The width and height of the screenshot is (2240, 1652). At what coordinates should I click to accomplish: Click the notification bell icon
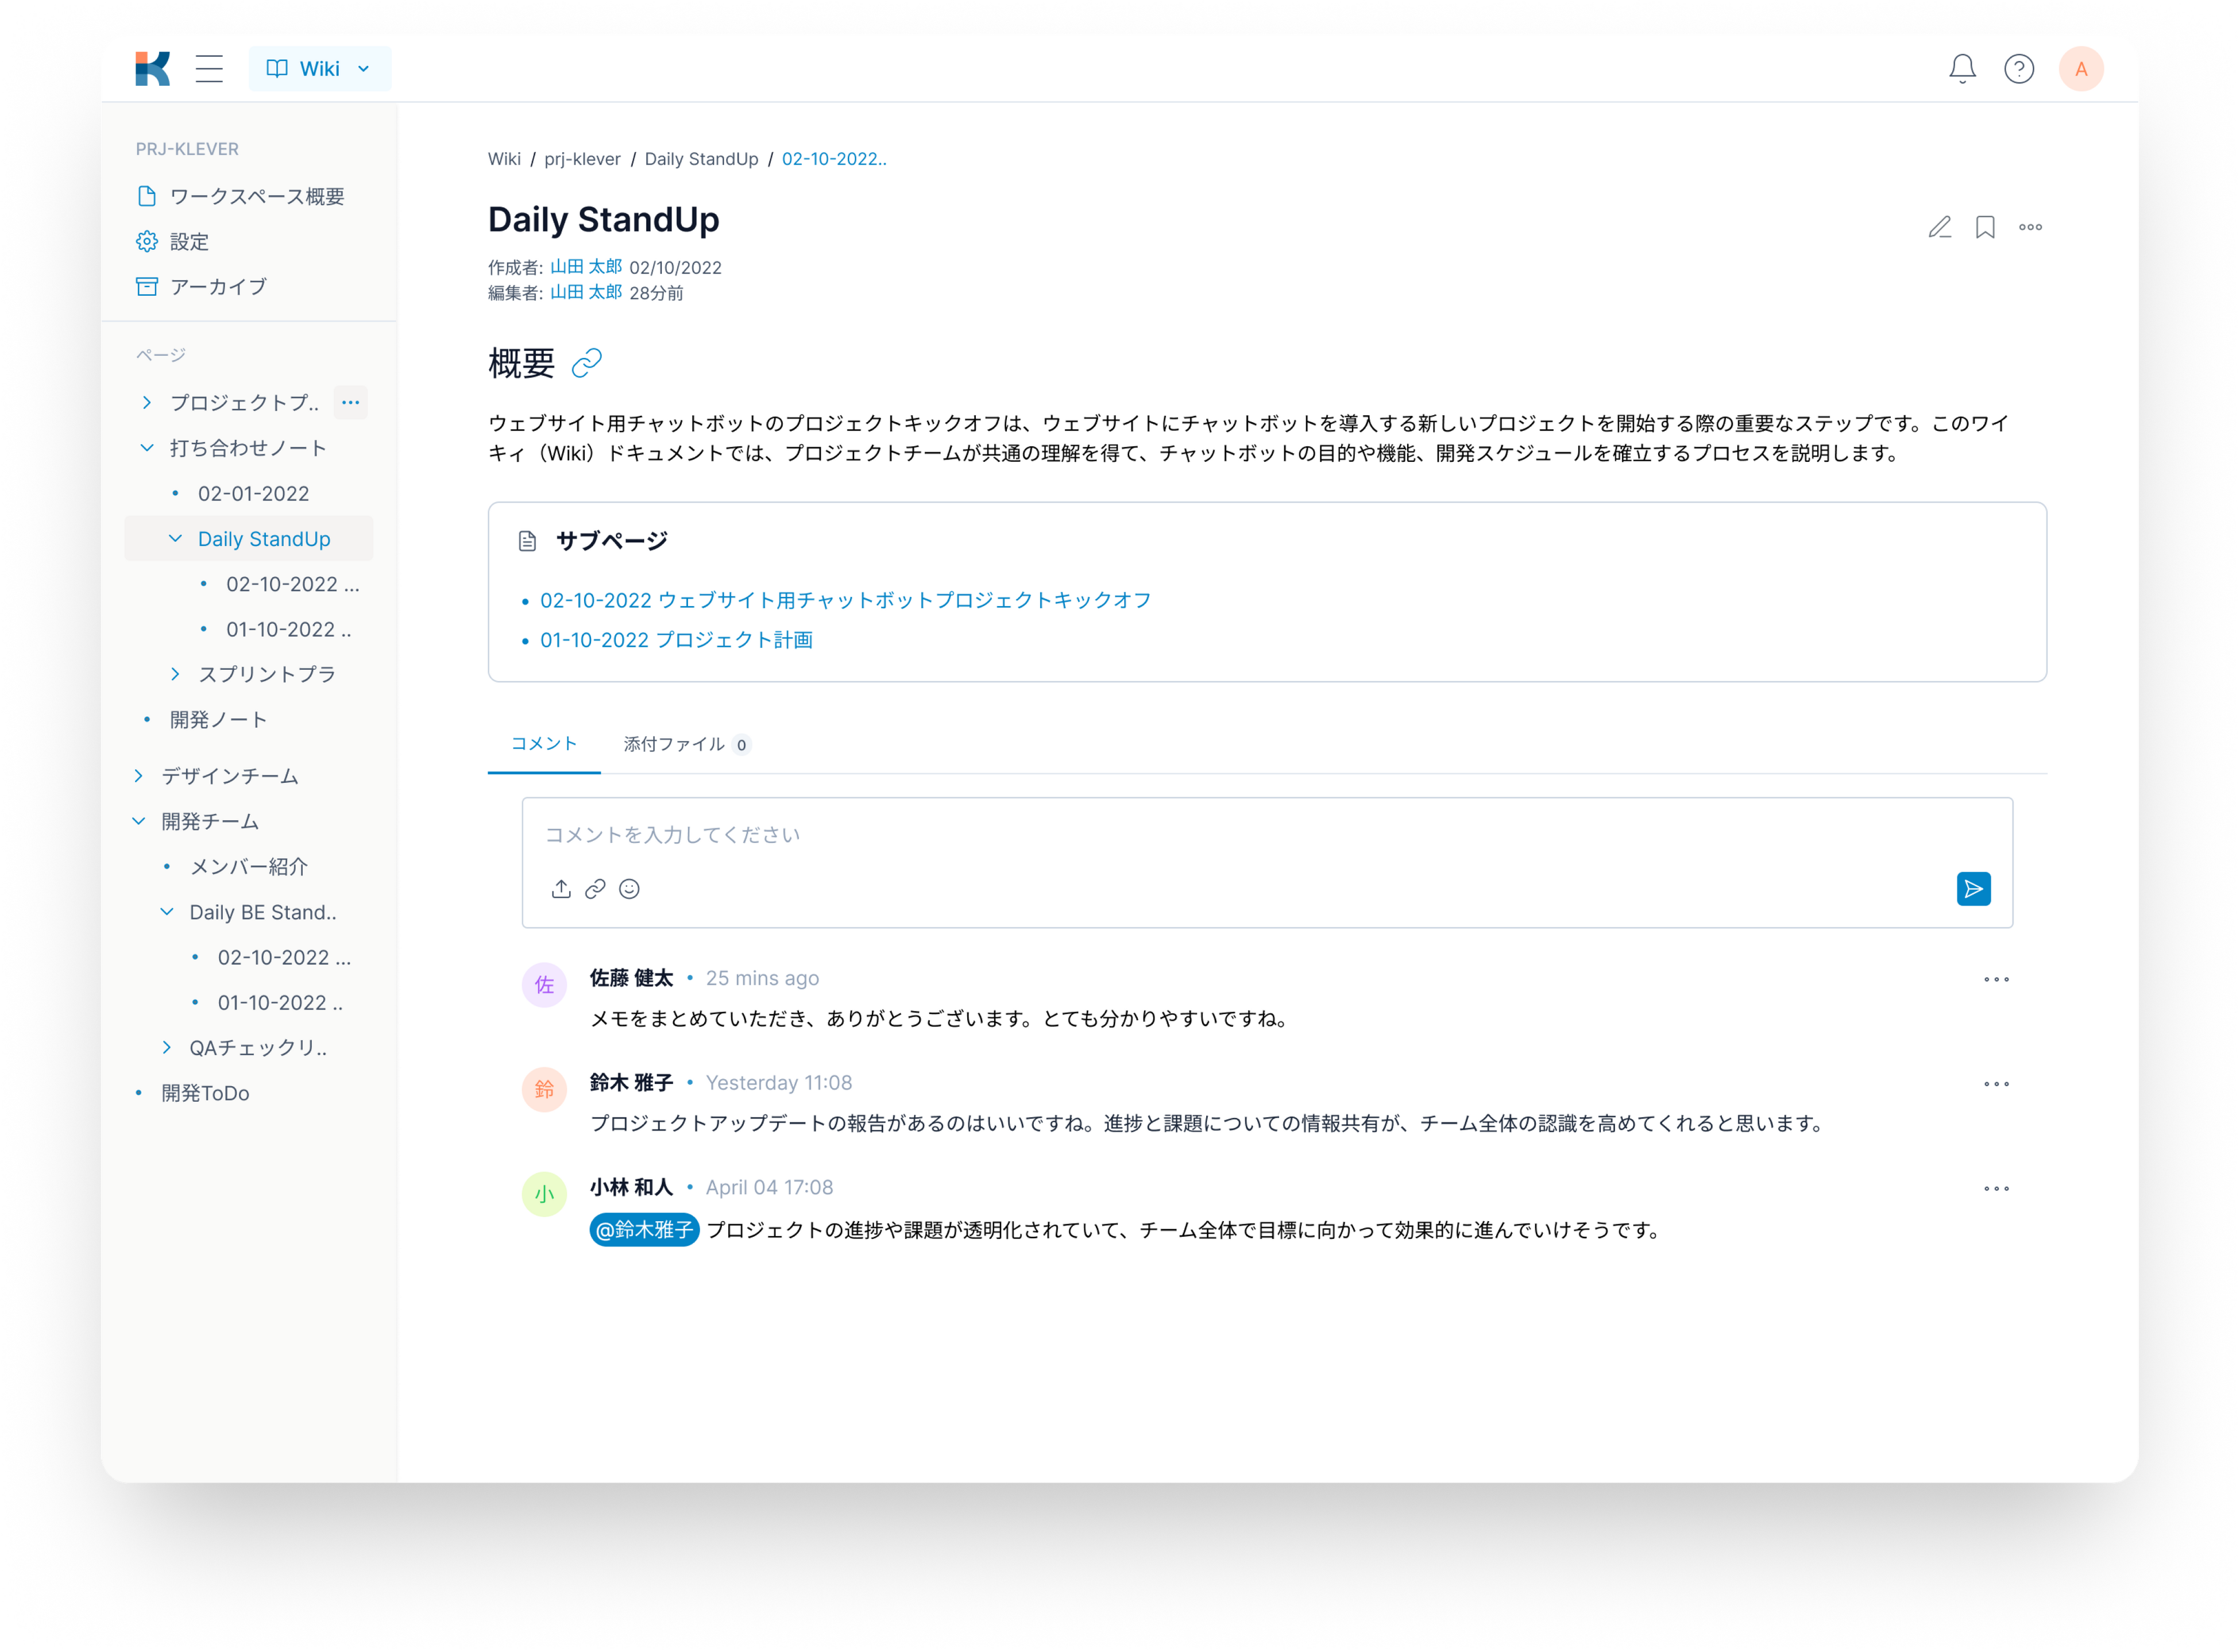point(1962,69)
